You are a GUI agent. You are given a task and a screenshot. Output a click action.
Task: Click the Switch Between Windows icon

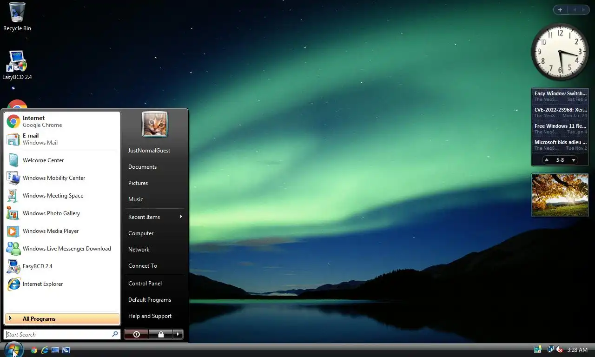[x=66, y=350]
